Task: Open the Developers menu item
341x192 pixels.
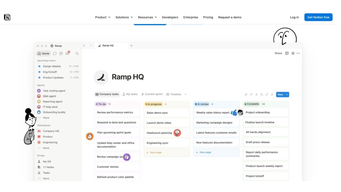Action: (170, 17)
